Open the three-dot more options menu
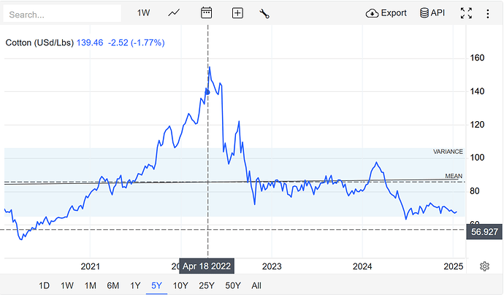The width and height of the screenshot is (504, 297). [488, 13]
